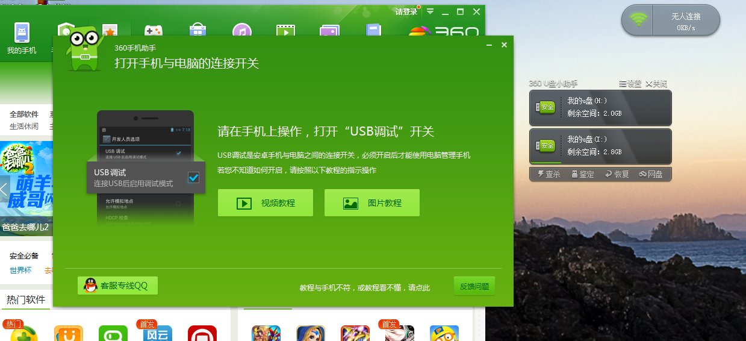Viewport: 746px width, 341px height.
Task: Open the video film icon in toolbar
Action: (285, 31)
